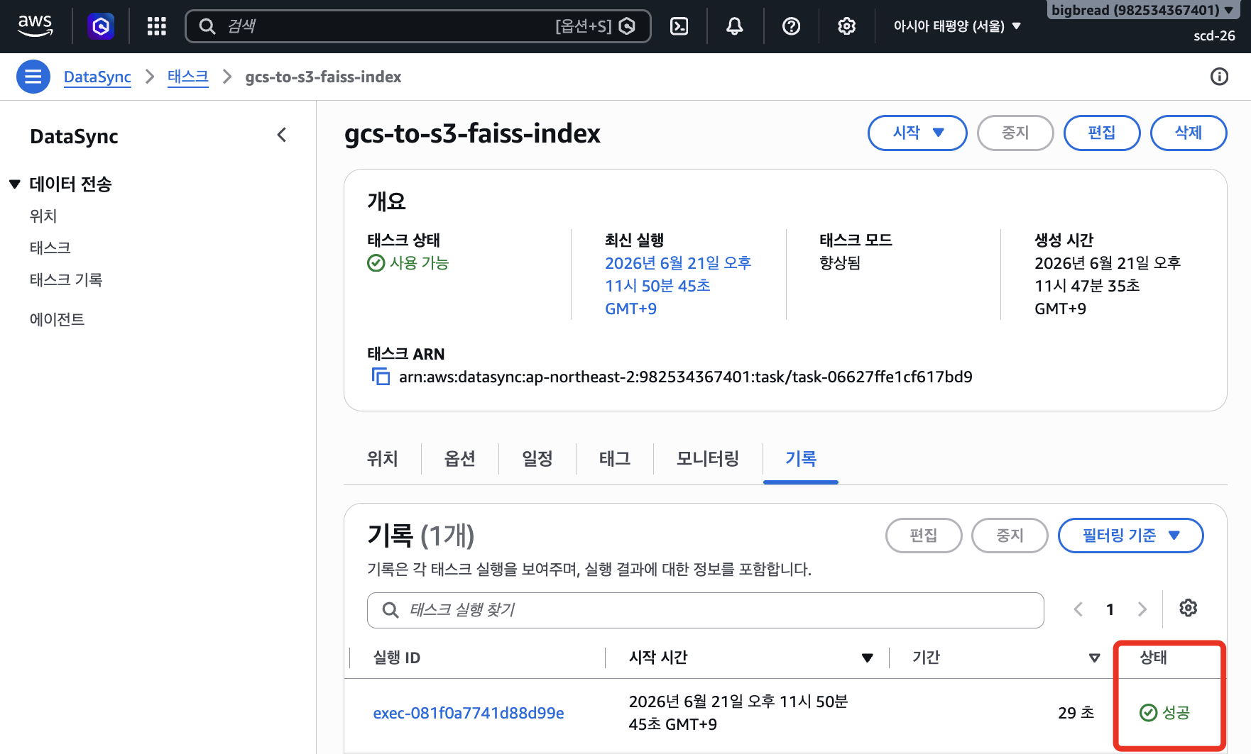
Task: Copy the task ARN with the copy icon
Action: click(381, 377)
